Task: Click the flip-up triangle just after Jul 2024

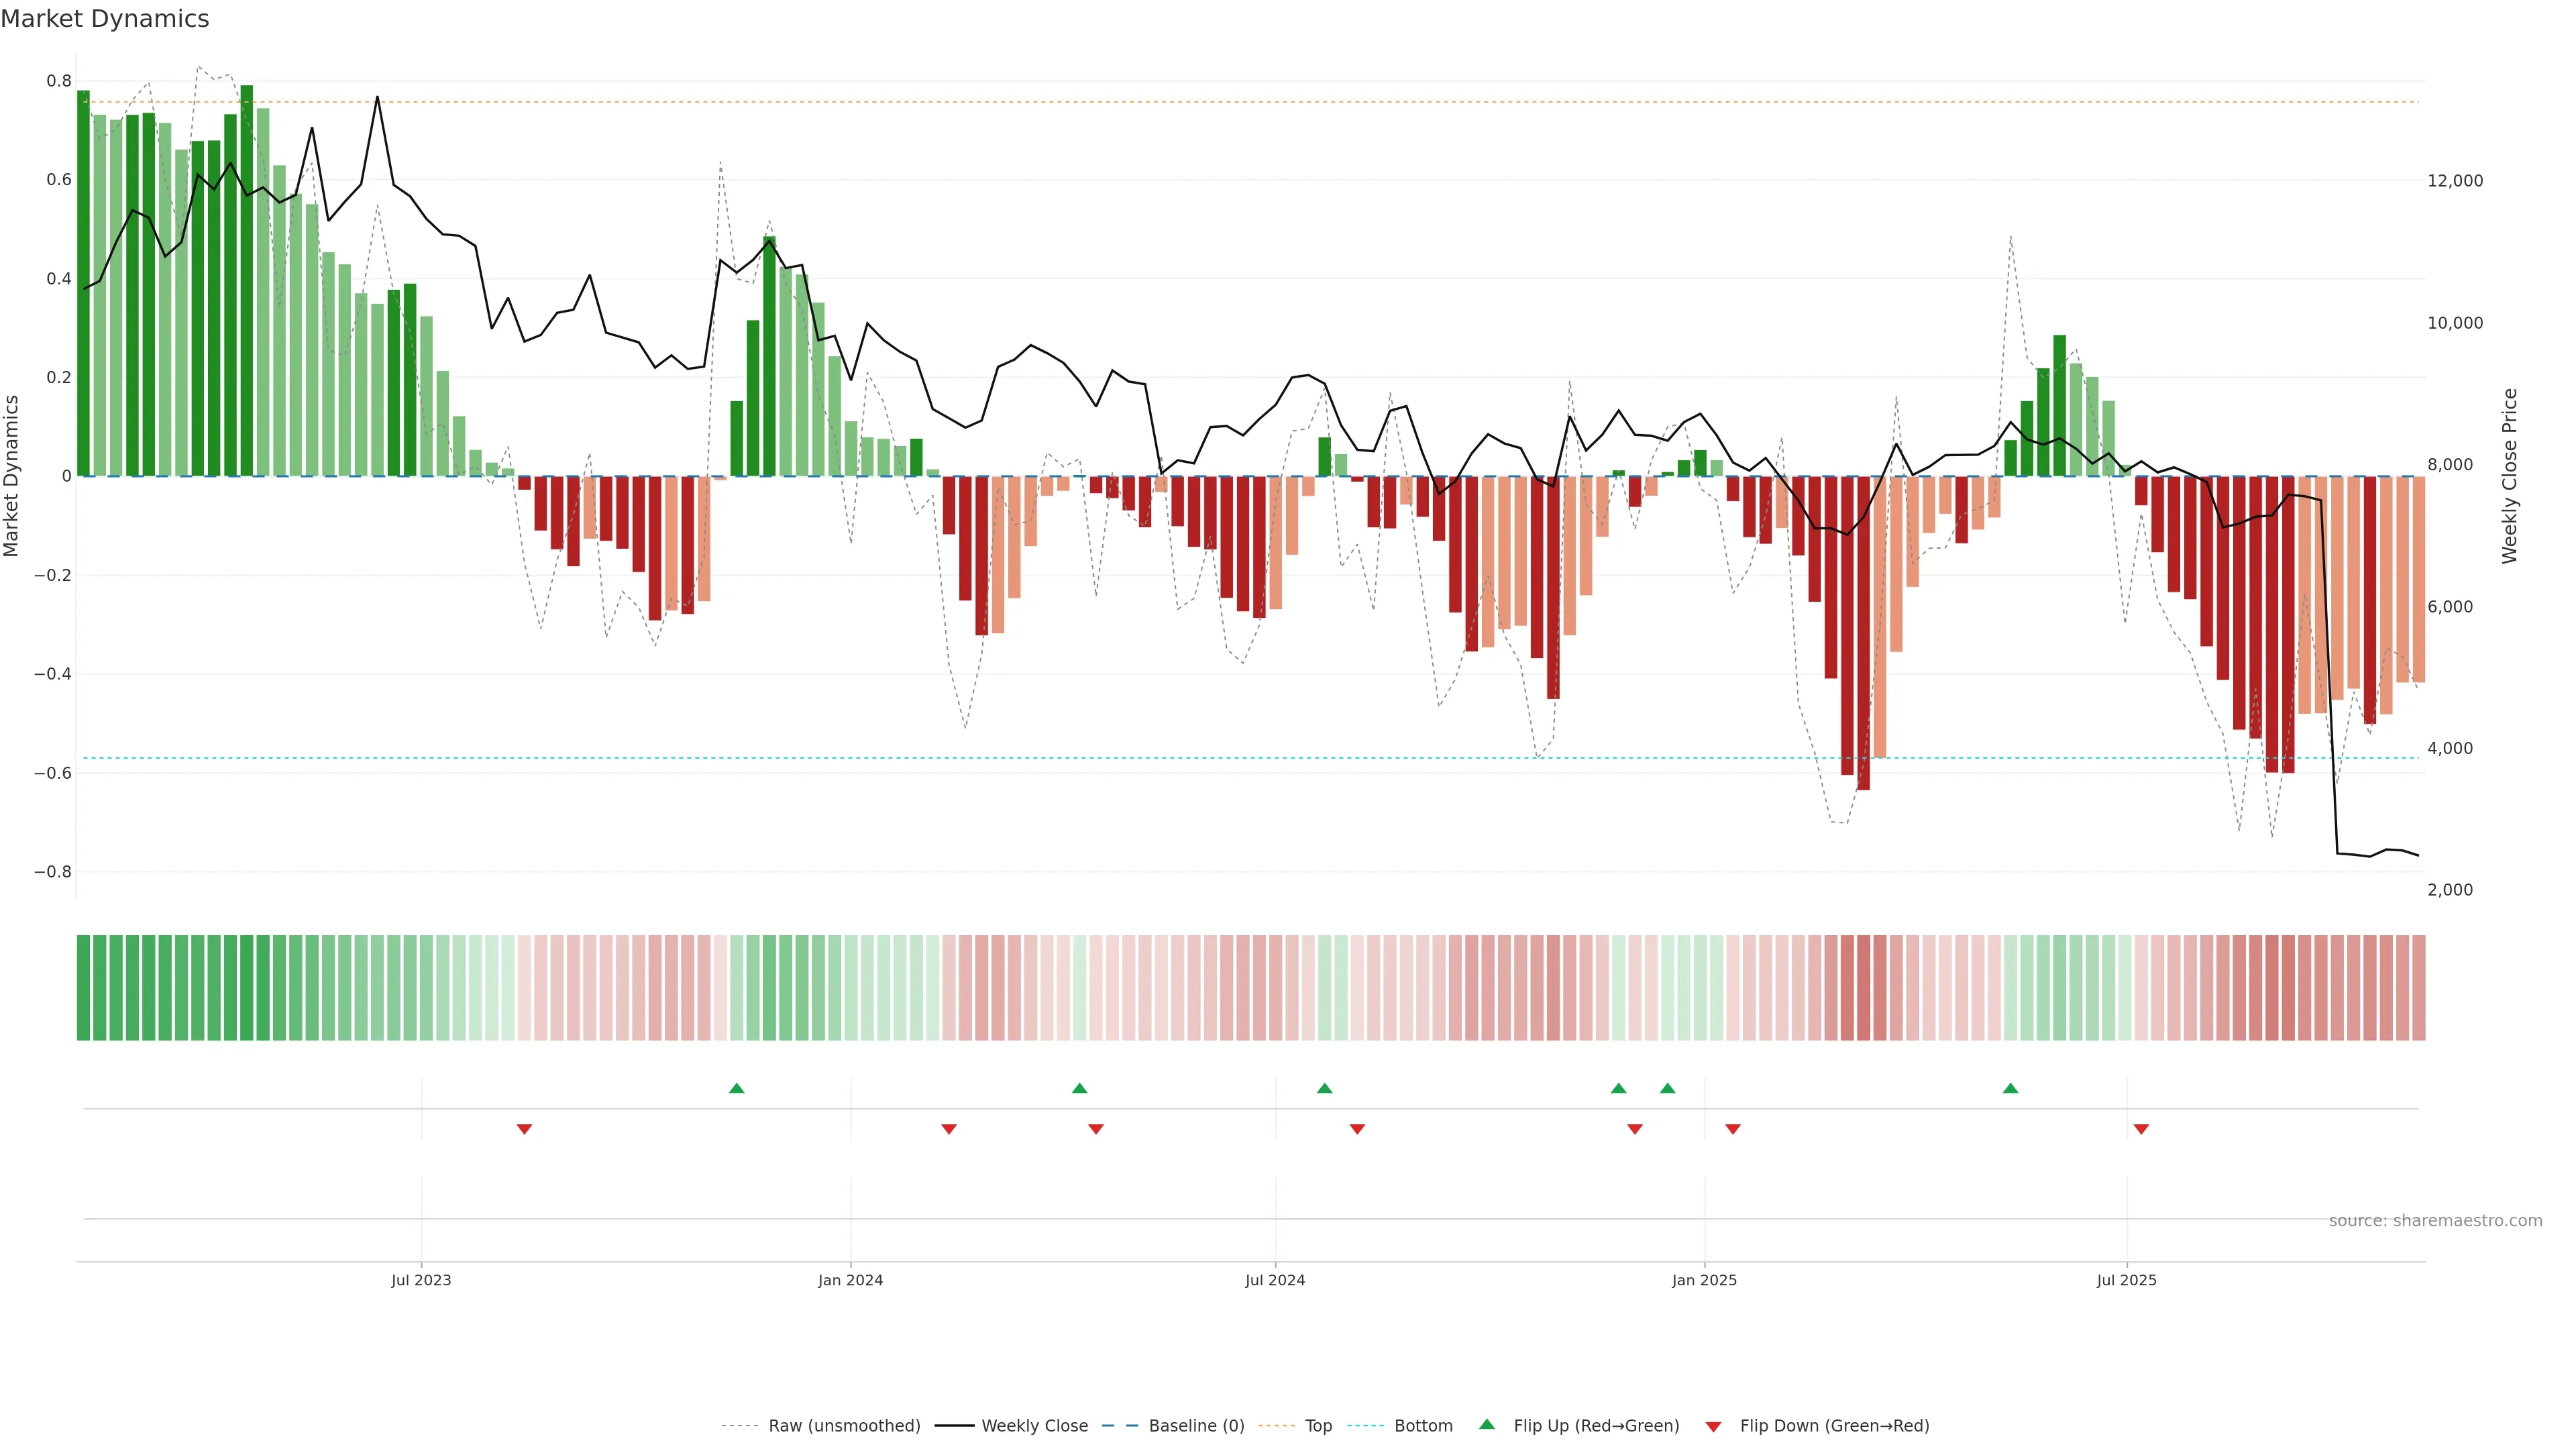Action: 1324,1088
